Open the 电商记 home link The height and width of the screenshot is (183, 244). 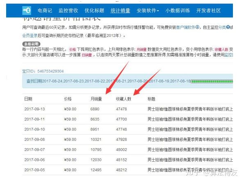[45, 11]
